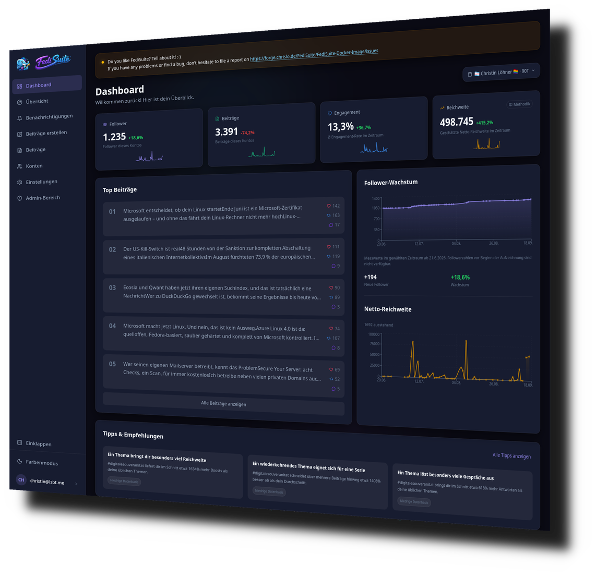The width and height of the screenshot is (596, 576).
Task: Click the boost icon showing 107
Action: (x=329, y=338)
